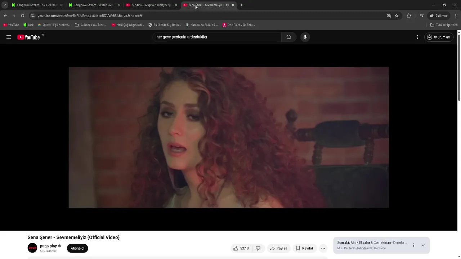This screenshot has height=259, width=461.
Task: Click the search magnifier button
Action: (289, 37)
